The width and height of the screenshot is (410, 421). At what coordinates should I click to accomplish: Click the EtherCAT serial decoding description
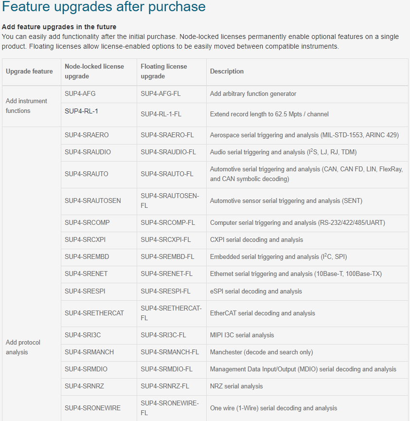(263, 313)
